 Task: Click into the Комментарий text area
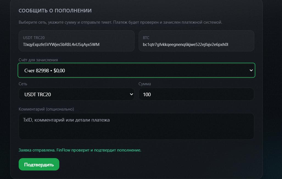coord(136,126)
